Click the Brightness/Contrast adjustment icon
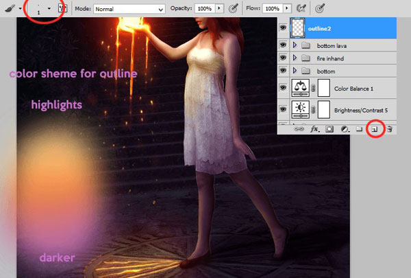Screen dimensions: 411x278 (301, 110)
